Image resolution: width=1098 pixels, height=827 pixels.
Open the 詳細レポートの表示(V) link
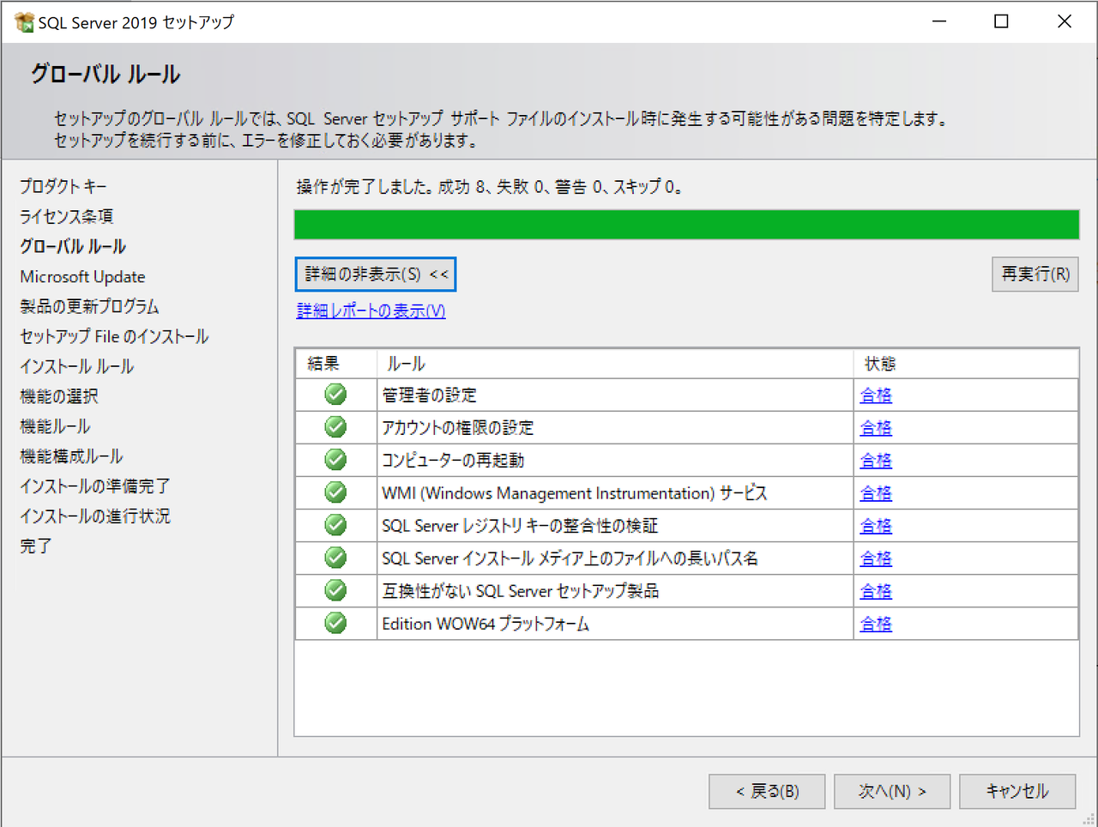point(371,311)
